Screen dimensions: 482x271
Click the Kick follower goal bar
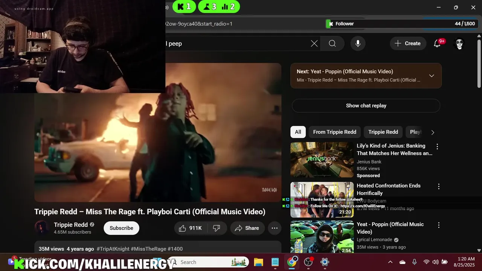click(401, 24)
